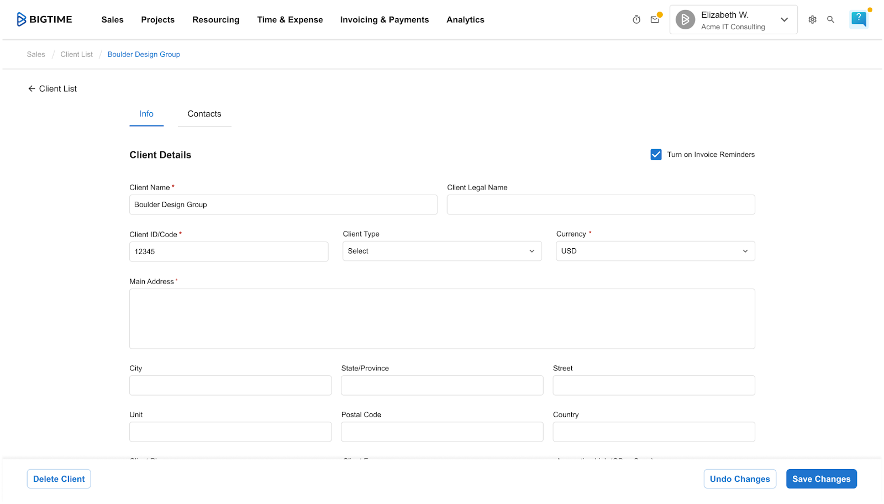Open the Currency USD dropdown
This screenshot has width=884, height=504.
pos(655,251)
